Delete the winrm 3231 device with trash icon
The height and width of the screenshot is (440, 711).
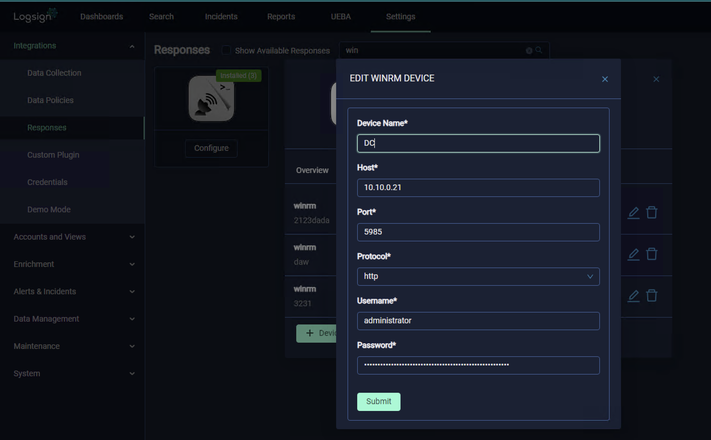click(652, 295)
